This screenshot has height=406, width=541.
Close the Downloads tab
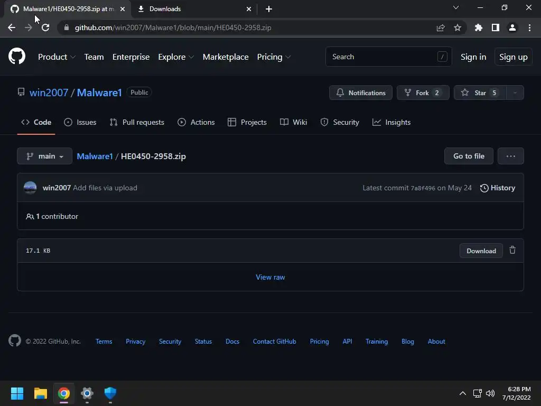(x=249, y=9)
